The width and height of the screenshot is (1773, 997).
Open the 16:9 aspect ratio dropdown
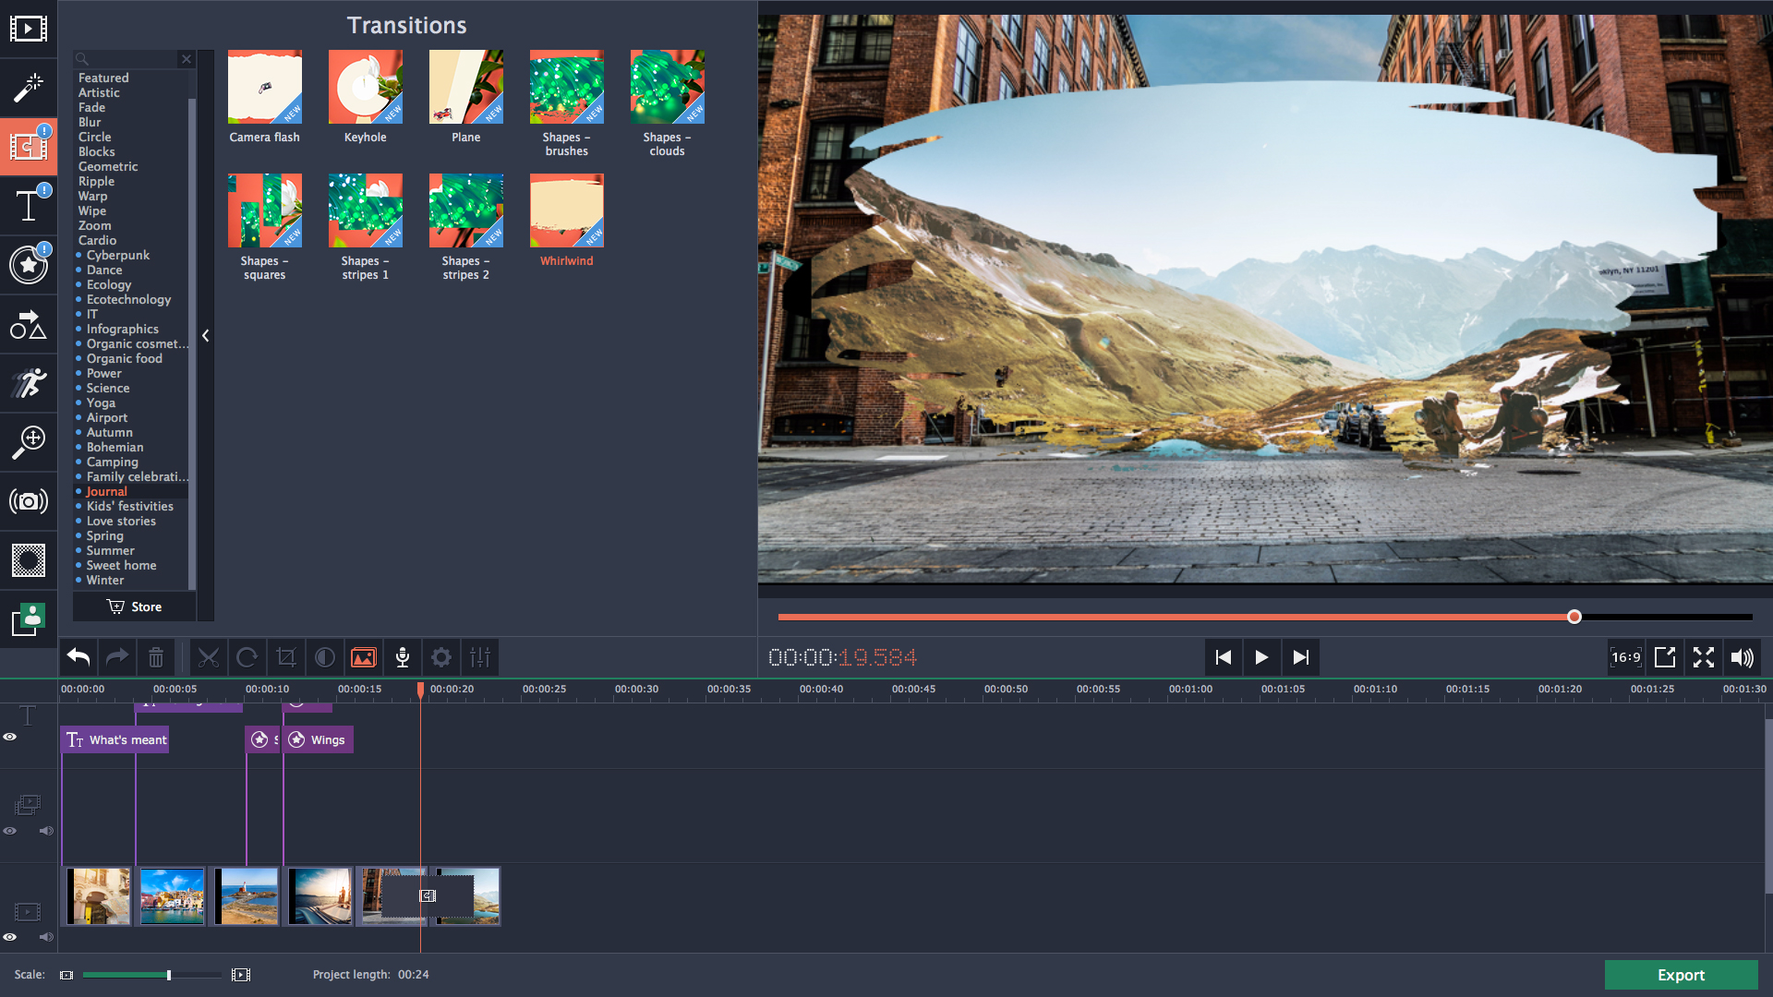point(1626,657)
